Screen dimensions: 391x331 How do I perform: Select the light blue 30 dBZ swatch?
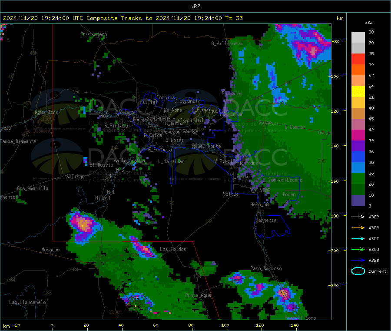point(358,168)
